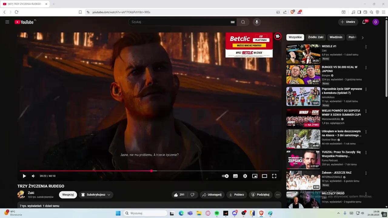Open WESELE #1 video thumbnail
Viewport: 388px width, 218px height.
tap(303, 54)
